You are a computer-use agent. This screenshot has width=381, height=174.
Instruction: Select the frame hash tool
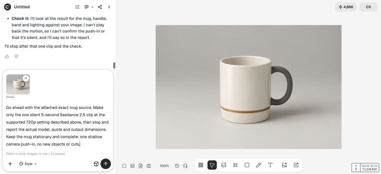pyautogui.click(x=236, y=165)
